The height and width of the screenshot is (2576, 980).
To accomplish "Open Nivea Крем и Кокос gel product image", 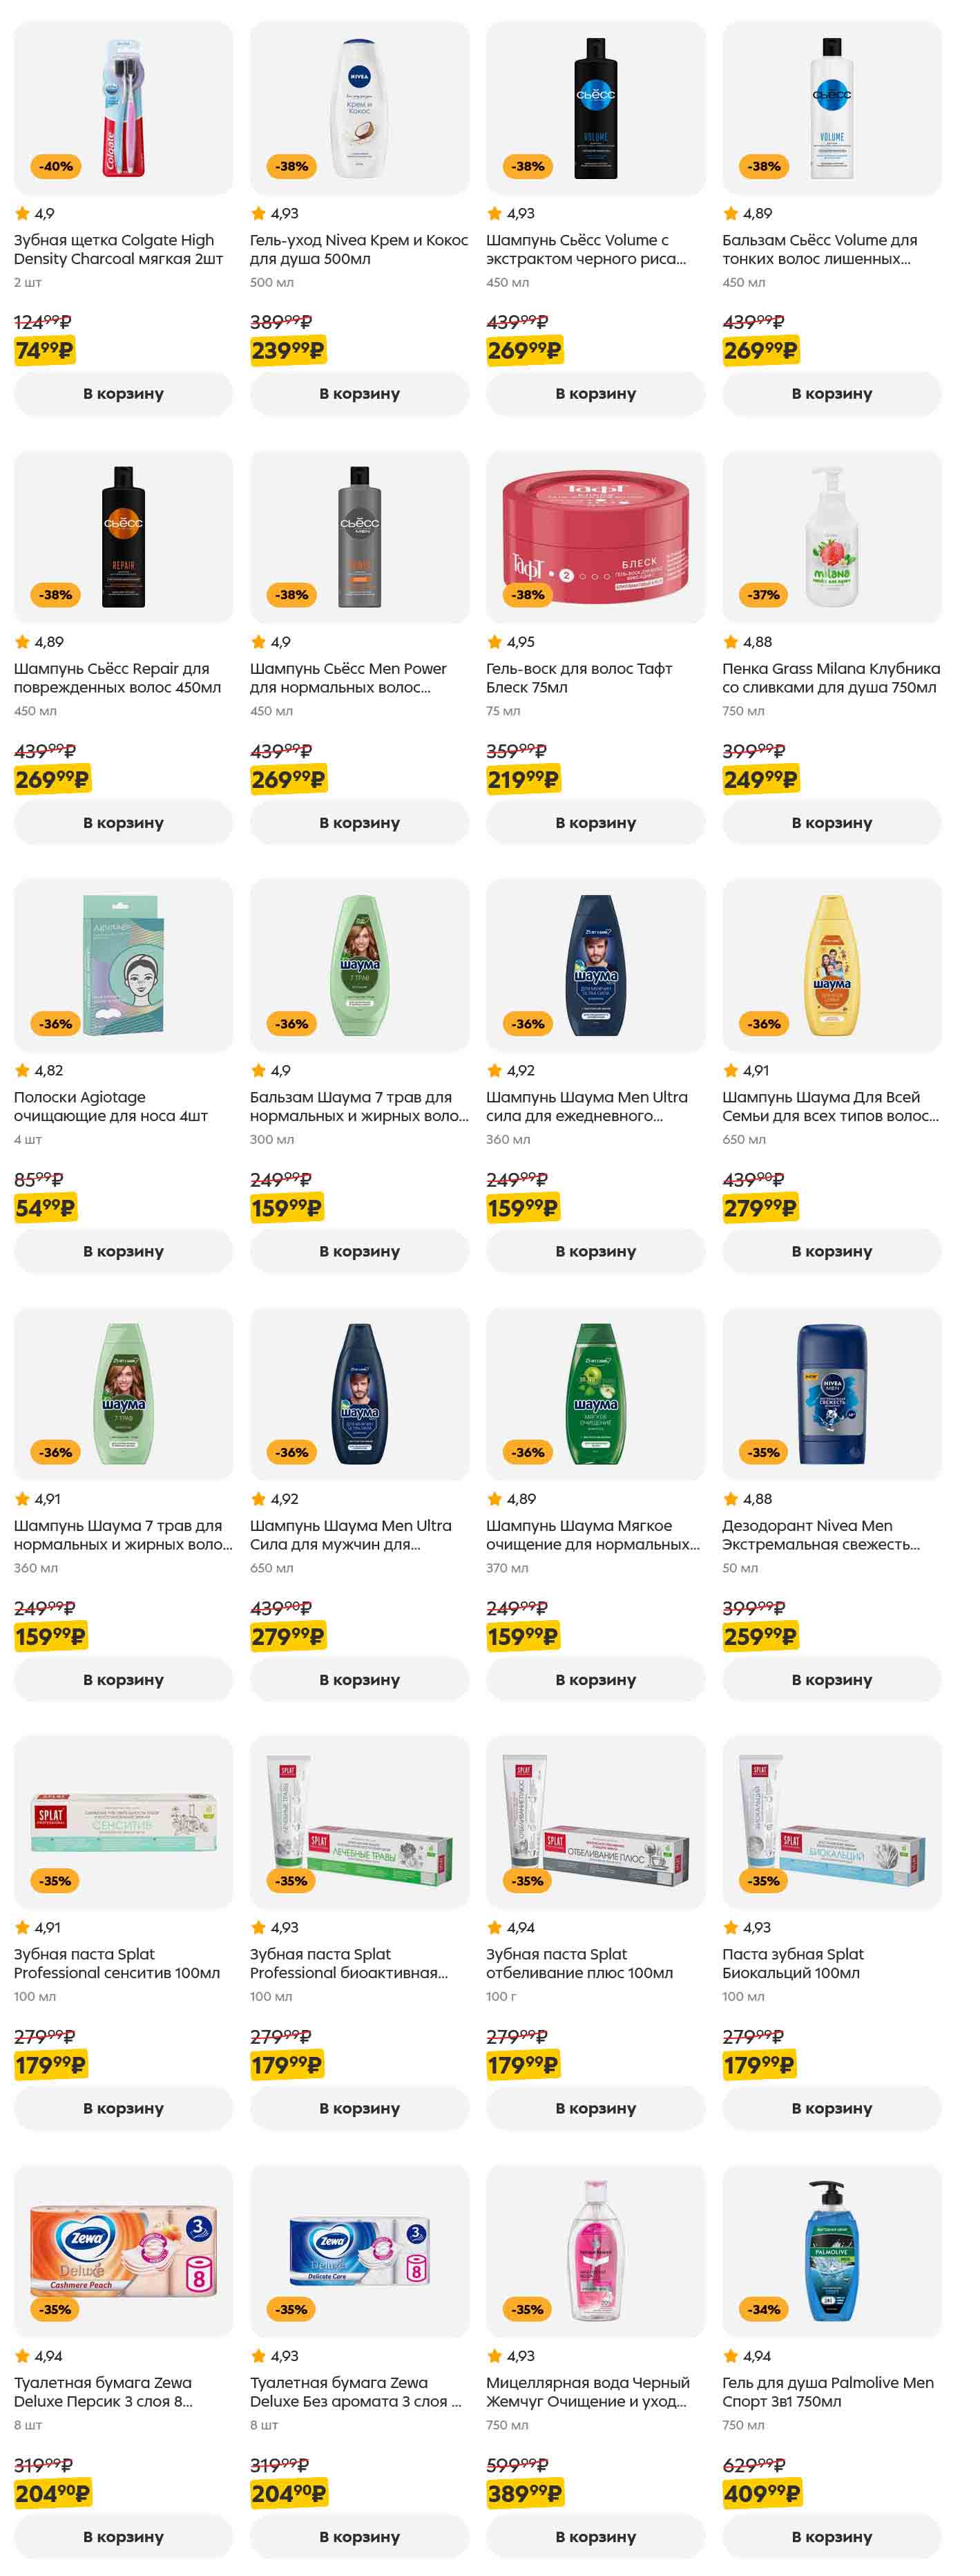I will coord(358,108).
